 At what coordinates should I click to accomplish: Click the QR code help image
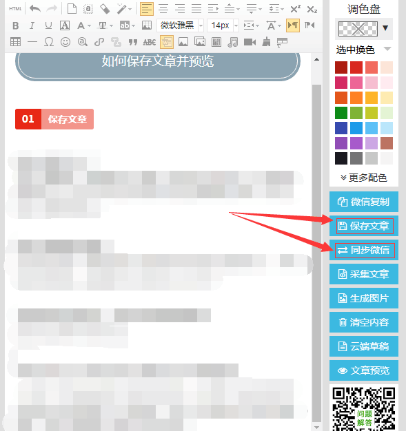coord(364,408)
